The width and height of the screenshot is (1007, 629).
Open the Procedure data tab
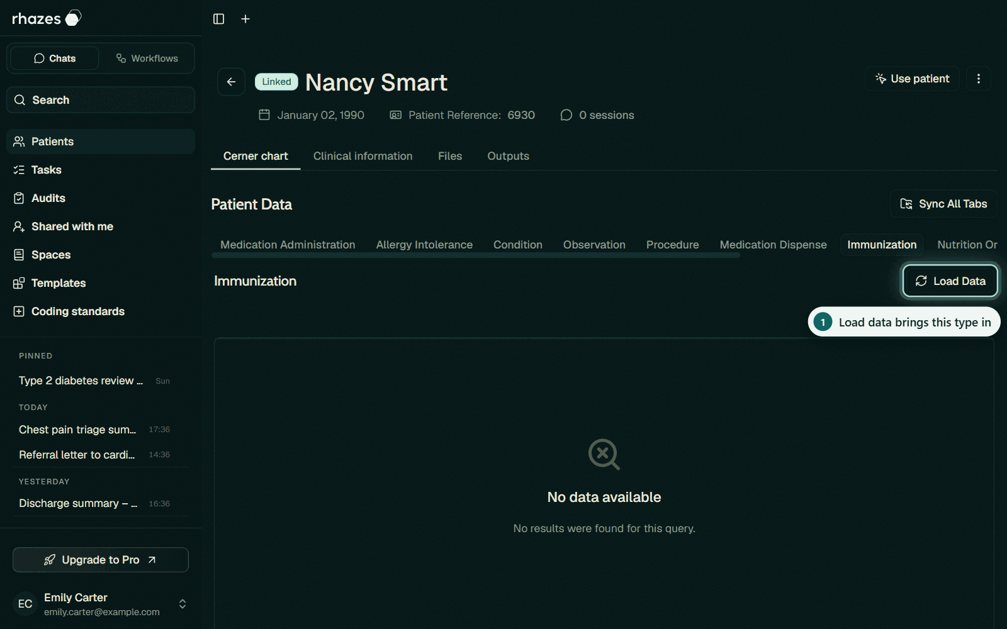pyautogui.click(x=672, y=245)
